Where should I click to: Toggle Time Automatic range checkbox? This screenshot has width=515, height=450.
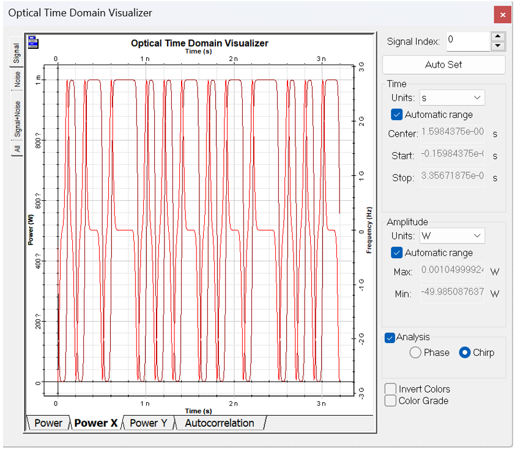click(396, 114)
